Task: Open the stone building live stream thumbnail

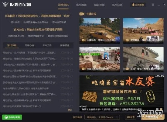Action: pos(143,59)
